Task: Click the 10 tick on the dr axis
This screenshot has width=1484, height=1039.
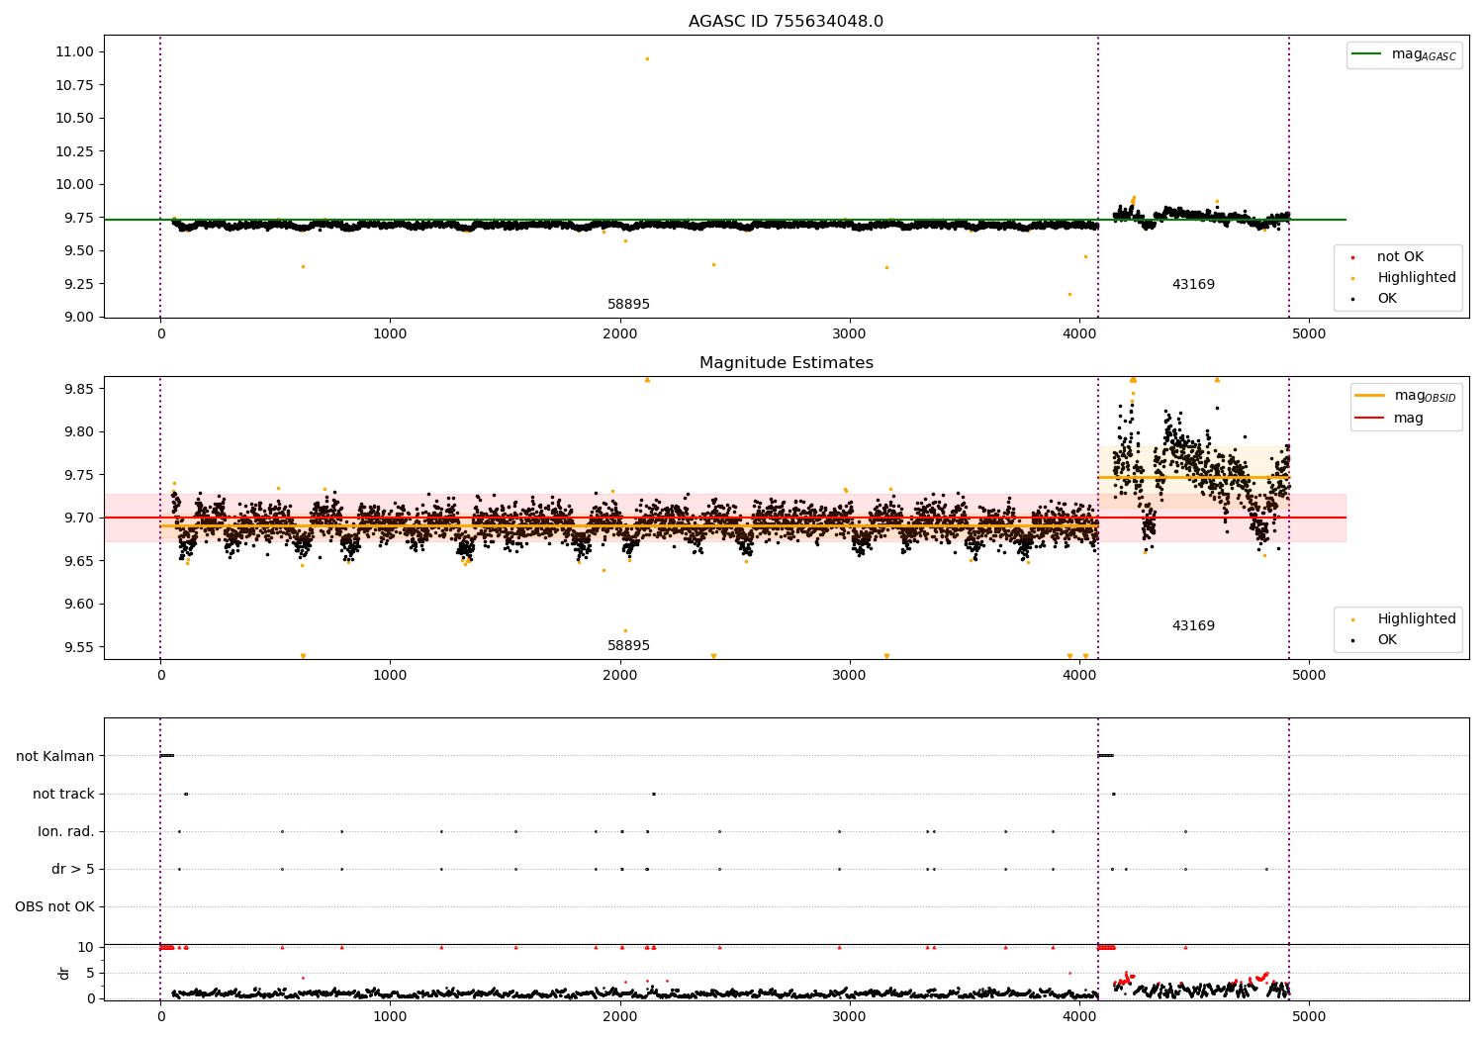Action: (x=86, y=947)
